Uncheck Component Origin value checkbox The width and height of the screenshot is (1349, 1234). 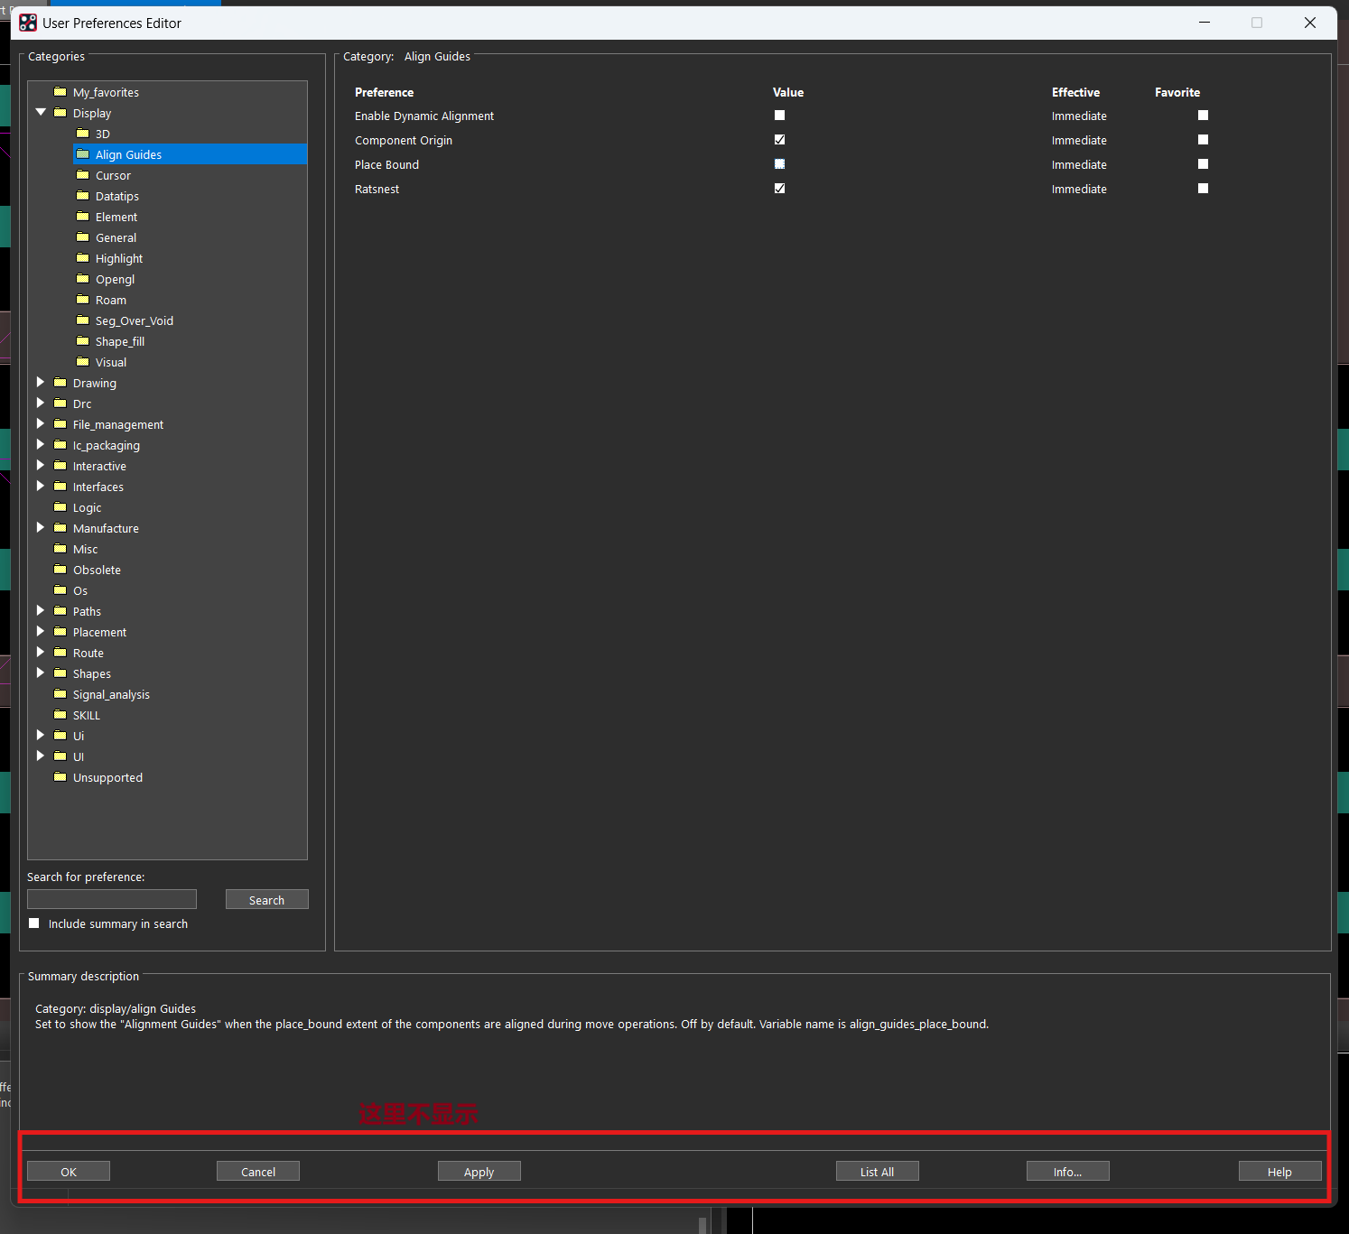point(780,140)
